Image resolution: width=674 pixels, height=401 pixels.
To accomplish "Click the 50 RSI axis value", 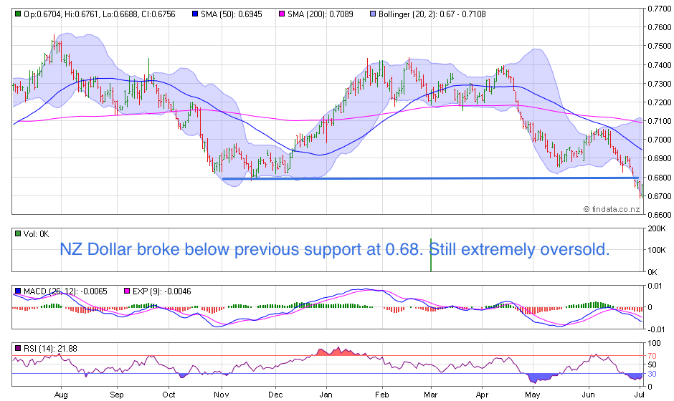I will coord(652,364).
